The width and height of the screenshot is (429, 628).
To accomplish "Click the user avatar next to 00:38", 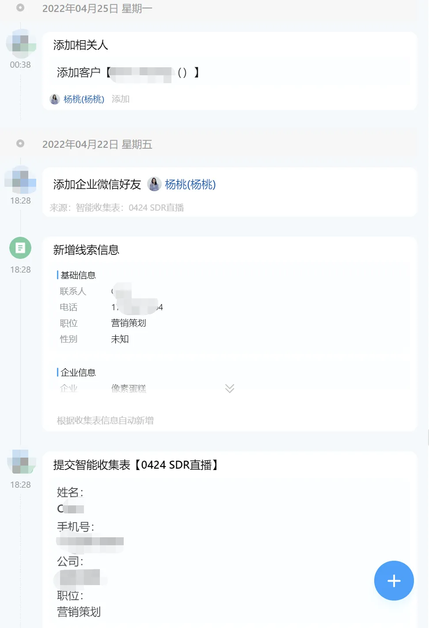I will coord(21,43).
